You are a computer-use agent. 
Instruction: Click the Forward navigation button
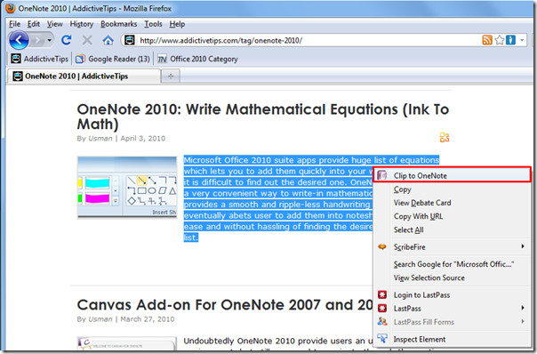[x=37, y=40]
